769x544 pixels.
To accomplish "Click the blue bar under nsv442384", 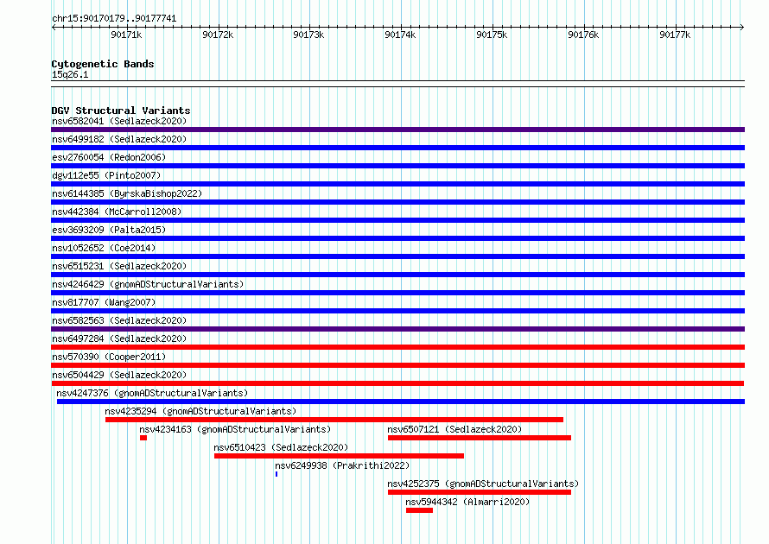I will coord(397,220).
